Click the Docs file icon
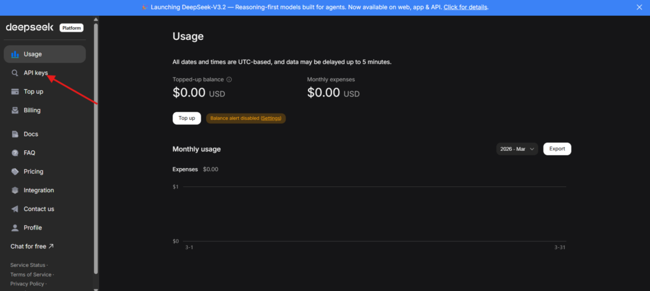 tap(15, 134)
